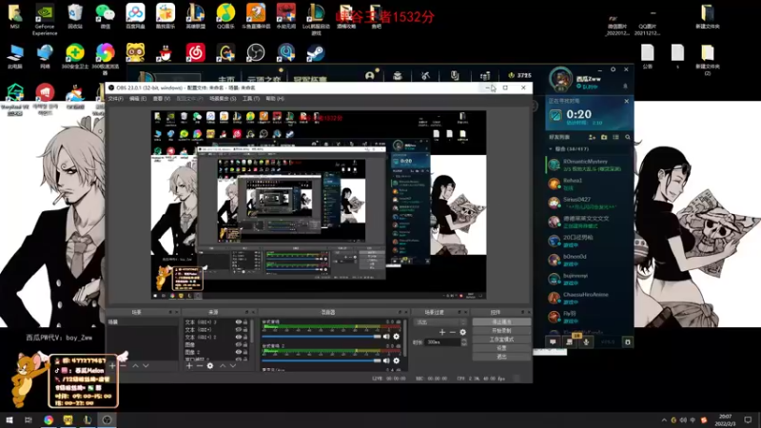Screen dimensions: 761x428
Task: Open loot crafting hammer icon in LoL client
Action: [425, 75]
